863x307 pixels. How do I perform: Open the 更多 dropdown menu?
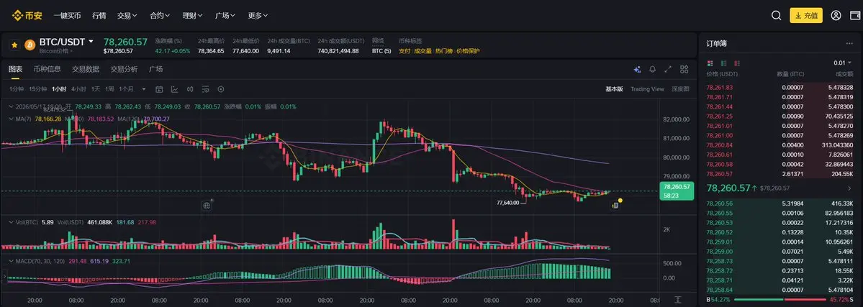tap(258, 15)
